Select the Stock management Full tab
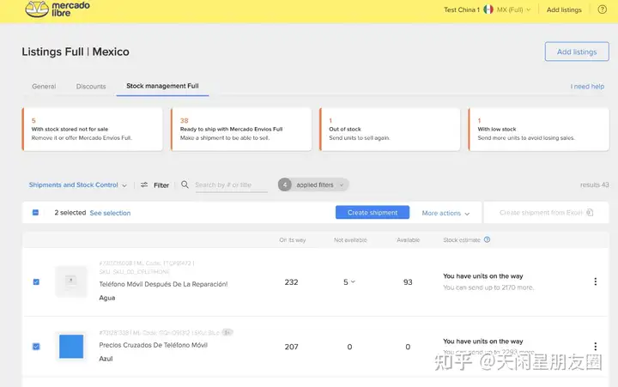The width and height of the screenshot is (618, 387). click(x=162, y=86)
